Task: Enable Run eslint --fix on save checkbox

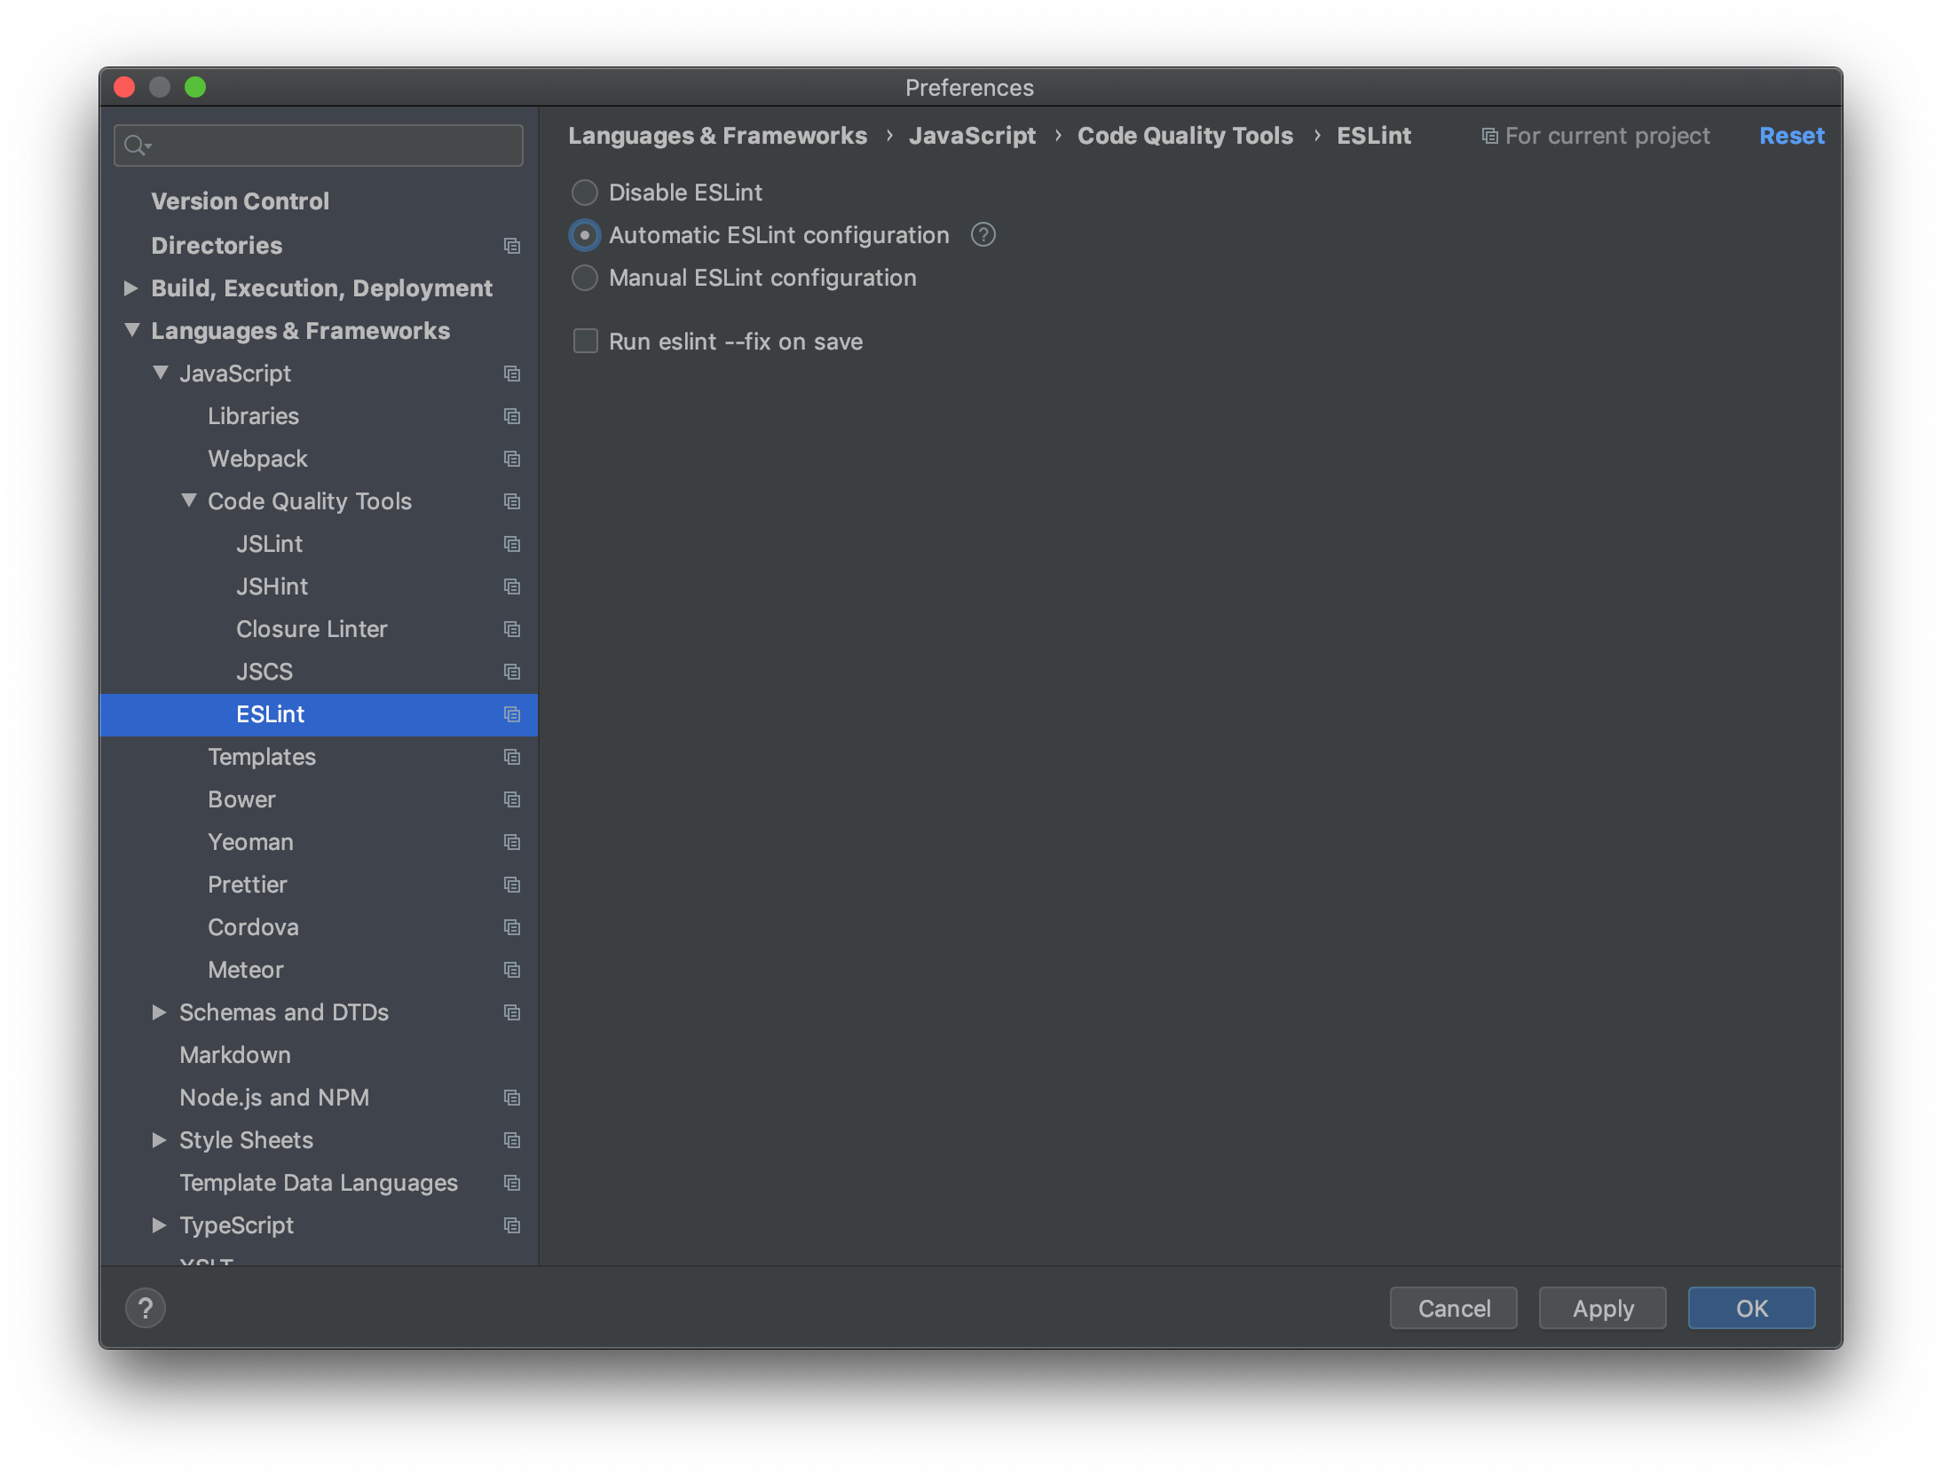Action: click(586, 342)
